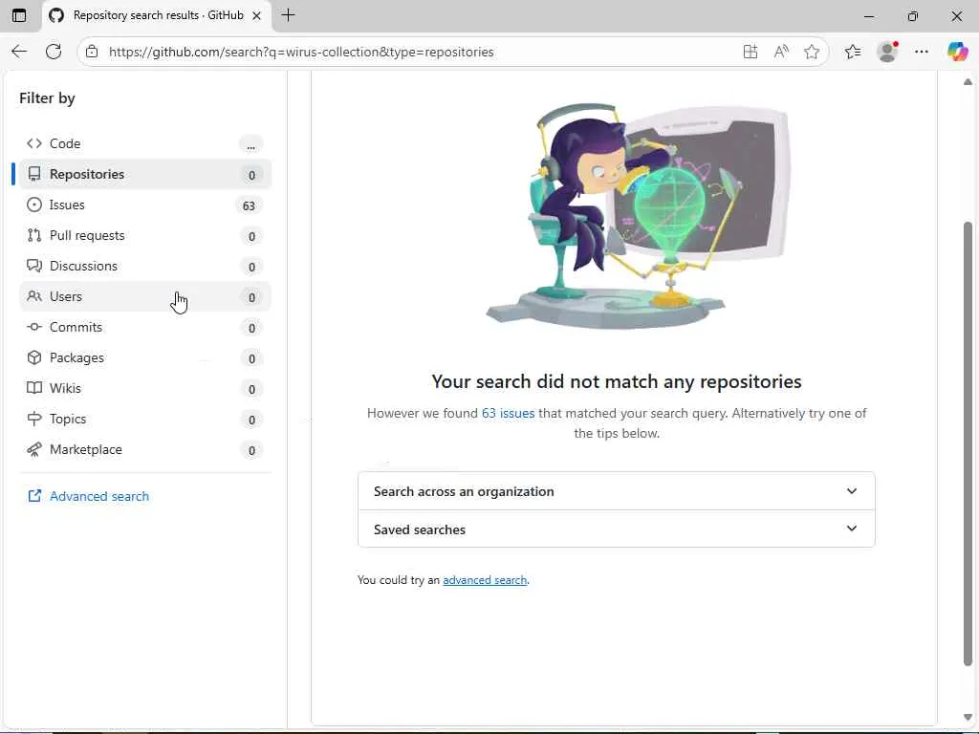Open the 63 issues link
Viewport: 979px width, 734px height.
[x=508, y=413]
